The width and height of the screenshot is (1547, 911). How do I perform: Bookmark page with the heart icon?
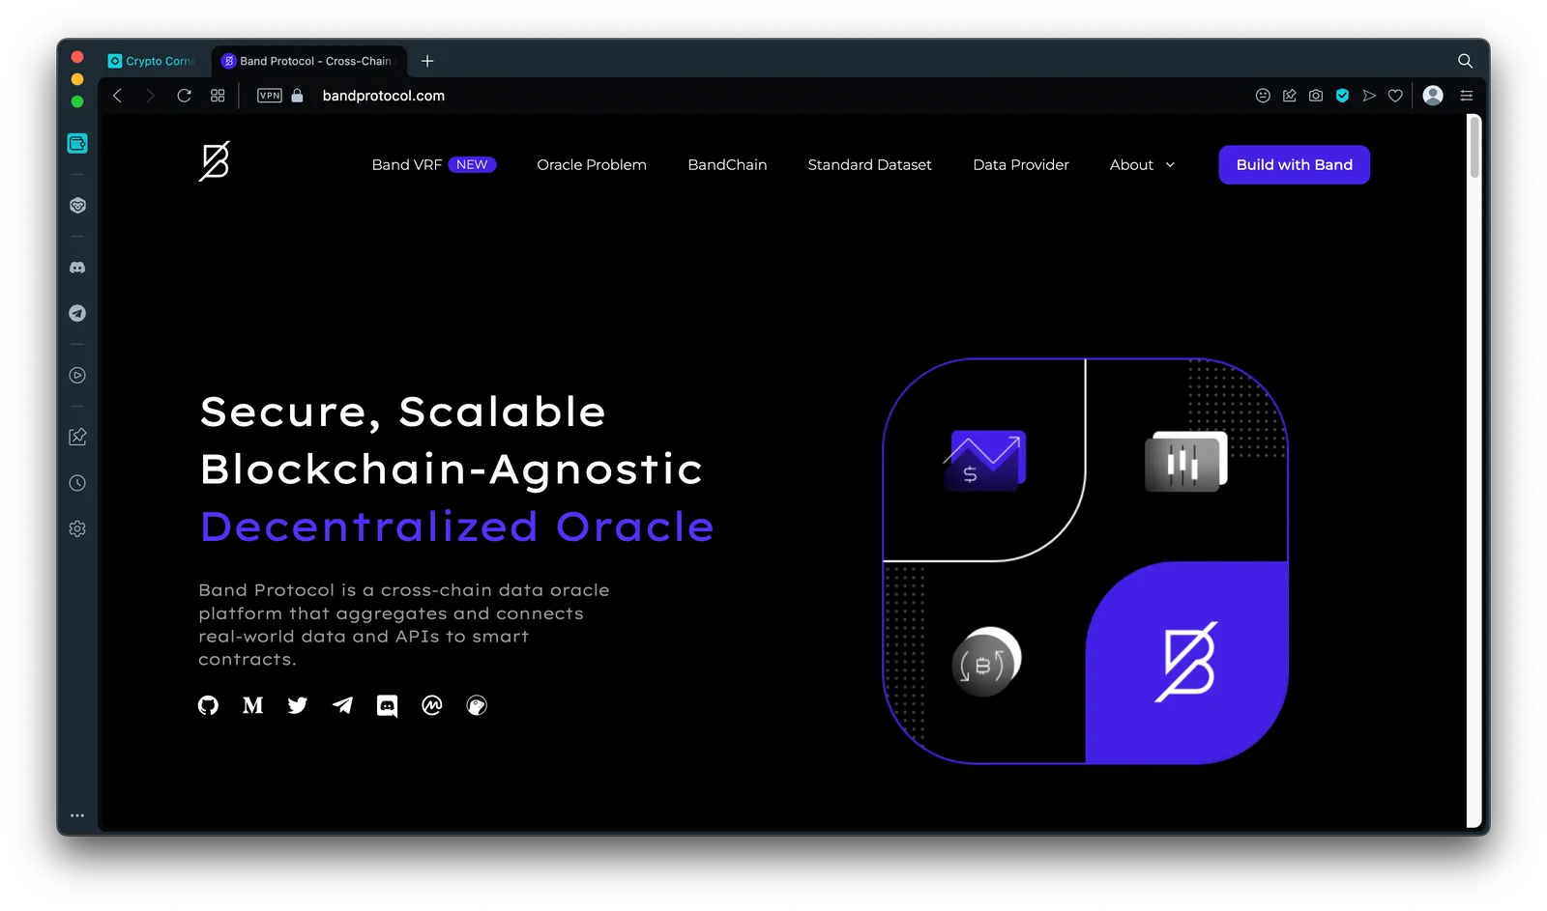tap(1395, 96)
